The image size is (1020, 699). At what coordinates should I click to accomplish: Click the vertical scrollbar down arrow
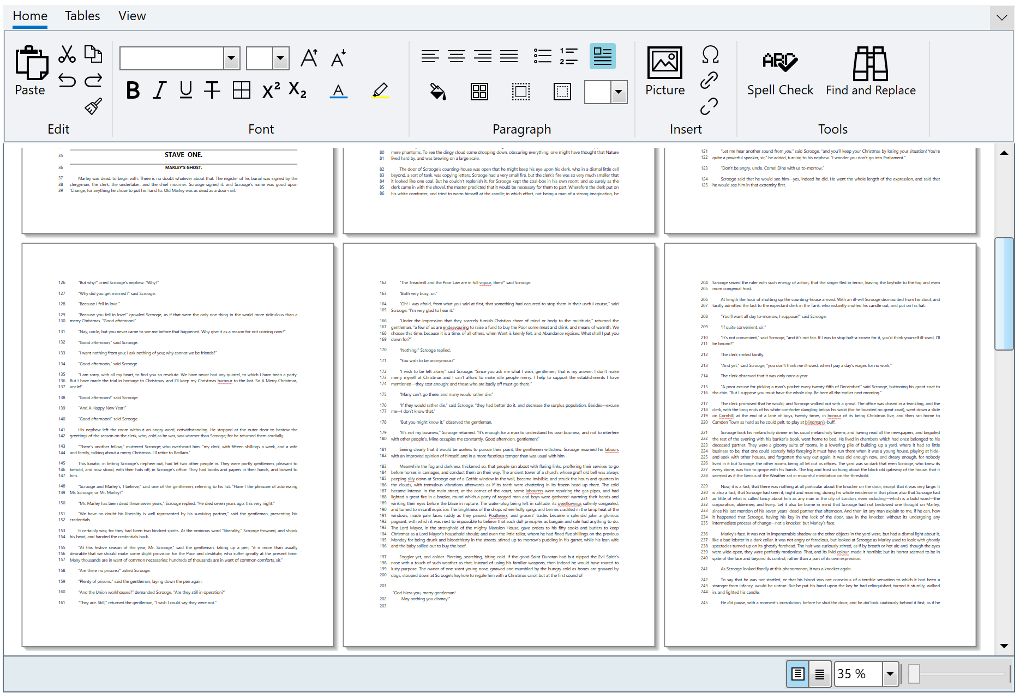pos(1004,646)
